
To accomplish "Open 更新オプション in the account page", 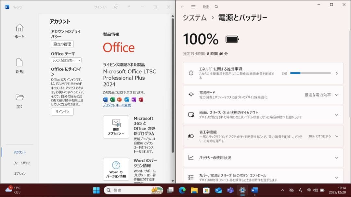I will (x=116, y=126).
